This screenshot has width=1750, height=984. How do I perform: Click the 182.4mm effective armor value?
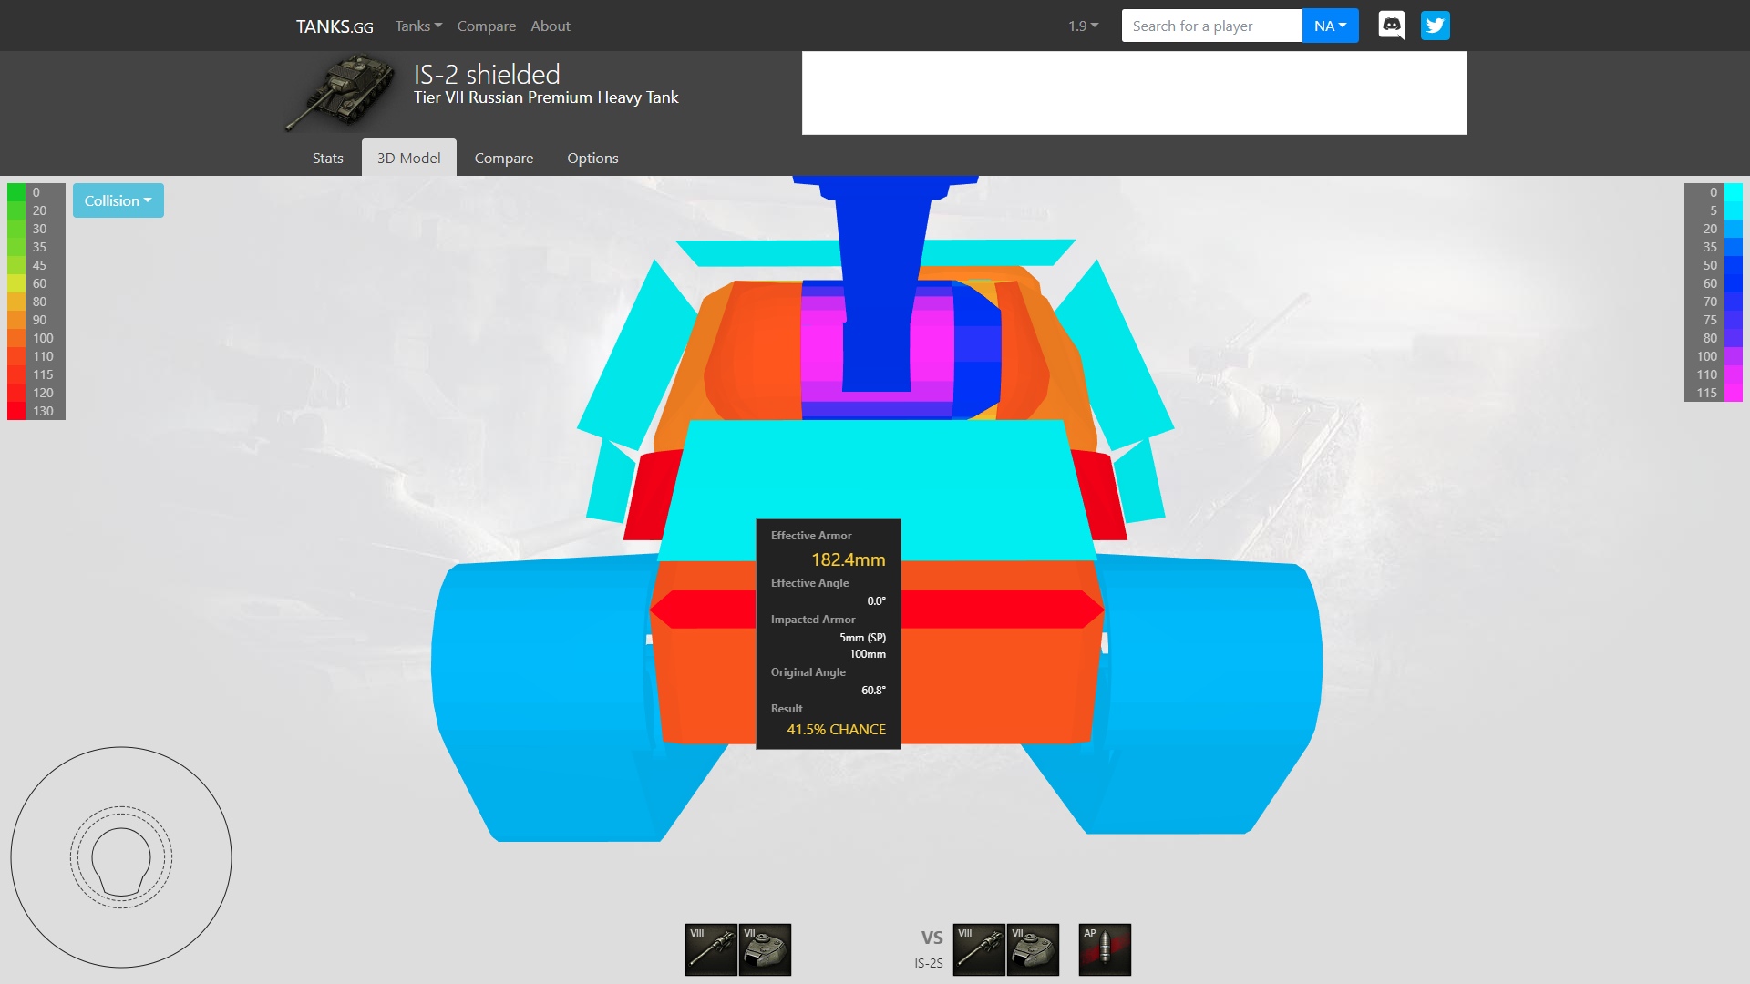(x=849, y=559)
